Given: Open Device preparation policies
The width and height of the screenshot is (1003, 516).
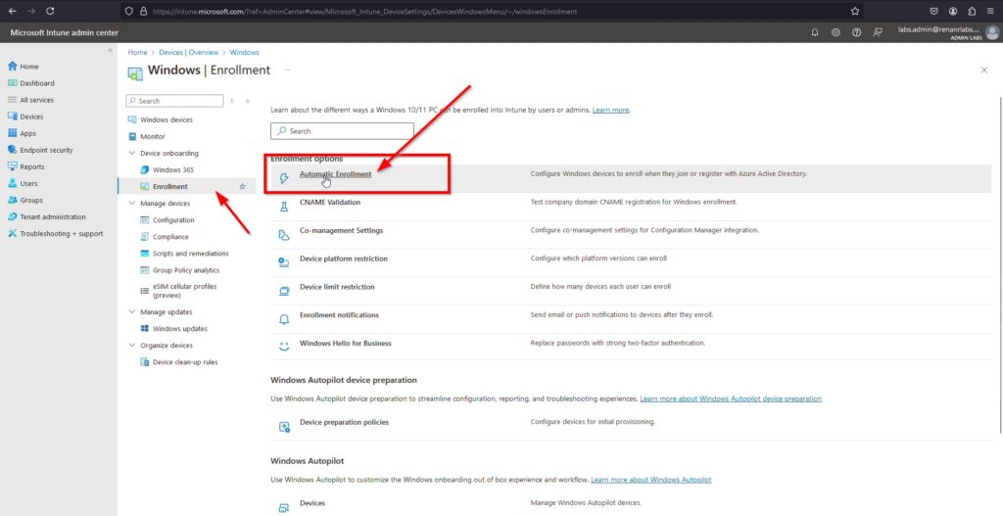Looking at the screenshot, I should [344, 422].
